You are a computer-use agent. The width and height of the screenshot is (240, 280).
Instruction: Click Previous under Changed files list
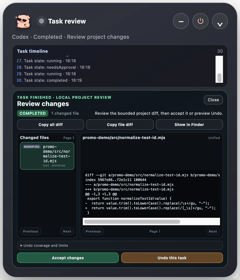30,231
